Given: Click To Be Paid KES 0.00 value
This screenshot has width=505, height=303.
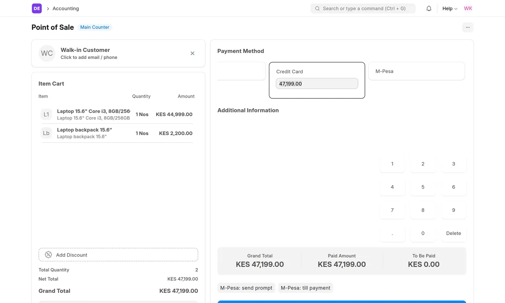Looking at the screenshot, I should coord(424,265).
